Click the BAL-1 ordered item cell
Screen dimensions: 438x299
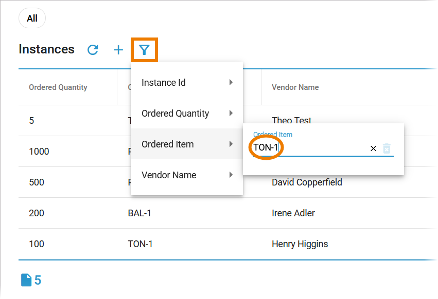pyautogui.click(x=139, y=213)
